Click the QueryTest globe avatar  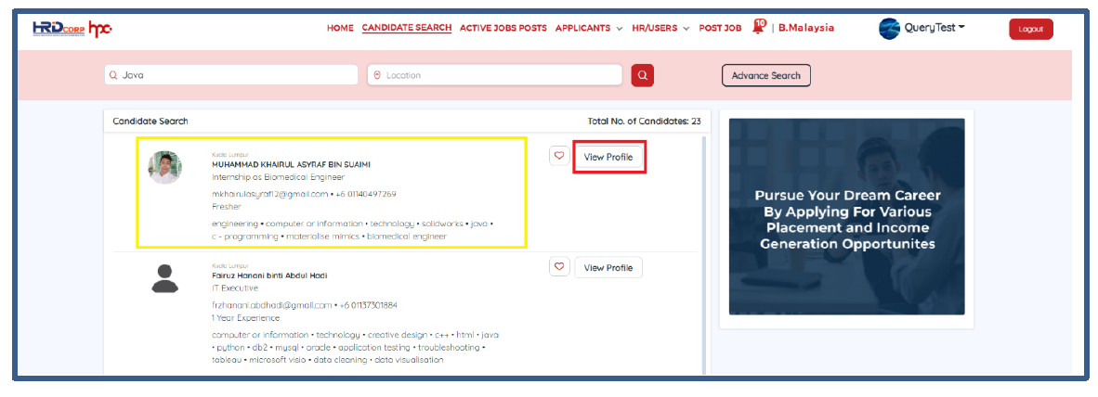tap(889, 28)
